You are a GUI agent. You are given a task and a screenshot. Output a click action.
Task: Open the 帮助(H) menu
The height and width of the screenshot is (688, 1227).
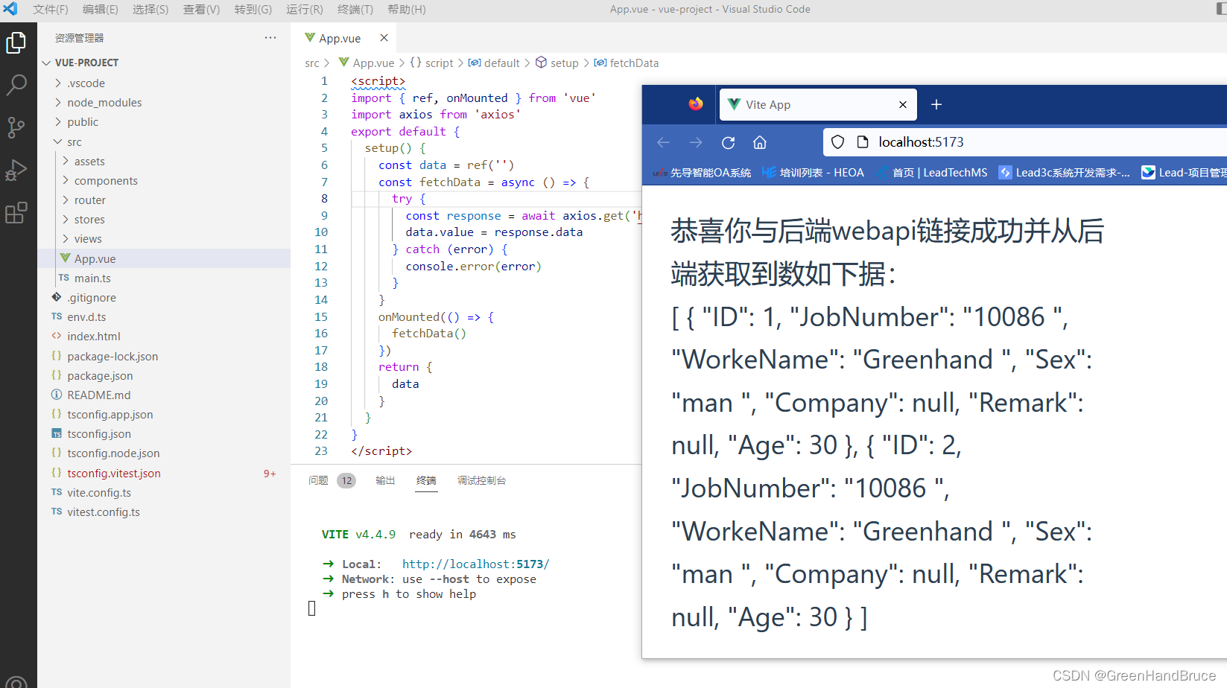click(407, 10)
